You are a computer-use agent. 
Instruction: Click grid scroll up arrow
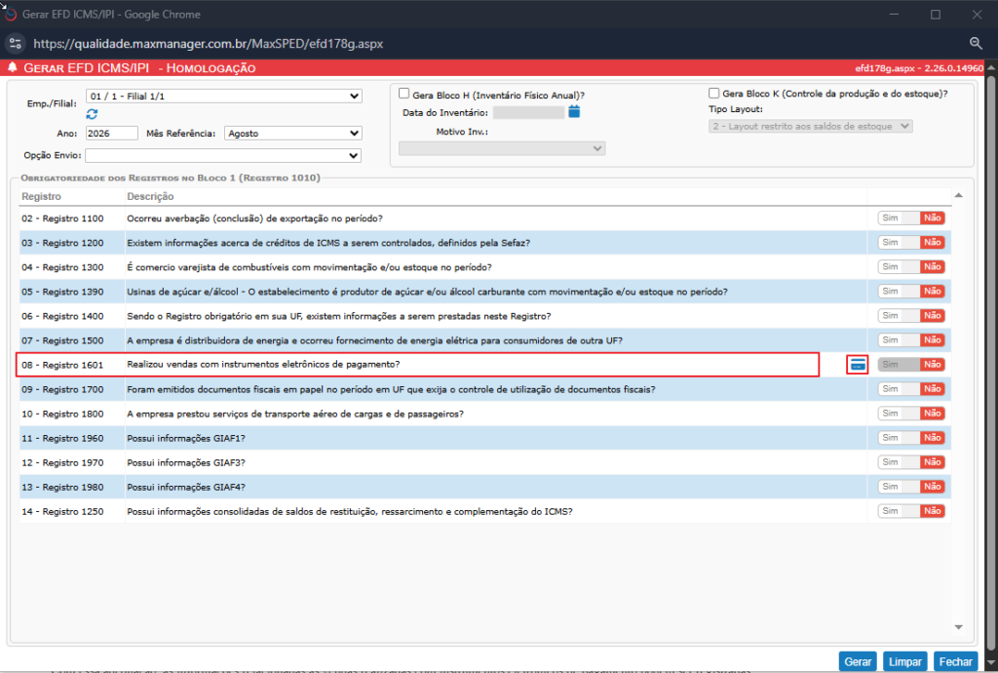(x=959, y=195)
